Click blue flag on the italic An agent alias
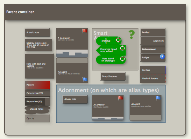Screen dimensions: 191x139 tap(158, 98)
